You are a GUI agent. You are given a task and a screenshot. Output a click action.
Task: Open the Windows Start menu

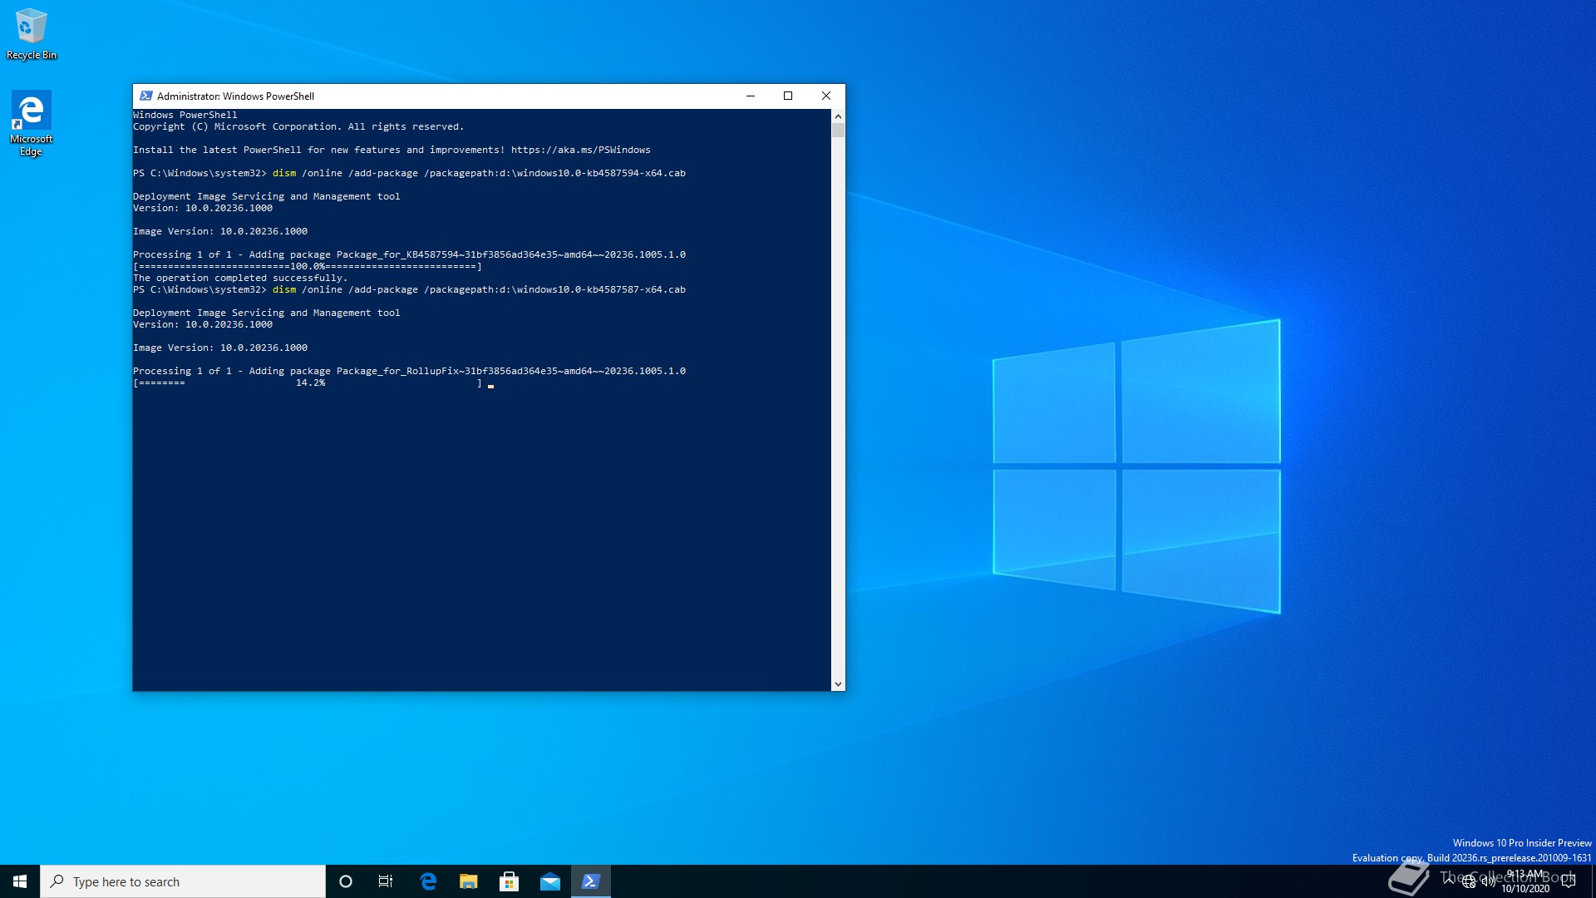point(20,881)
